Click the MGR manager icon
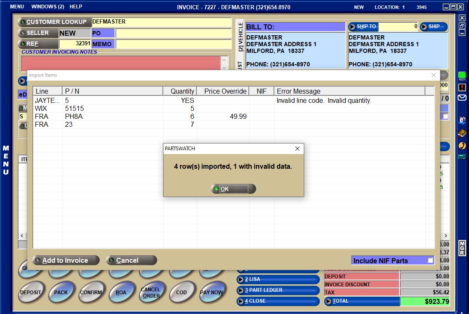Screen dimensions: 469x314 (462, 248)
